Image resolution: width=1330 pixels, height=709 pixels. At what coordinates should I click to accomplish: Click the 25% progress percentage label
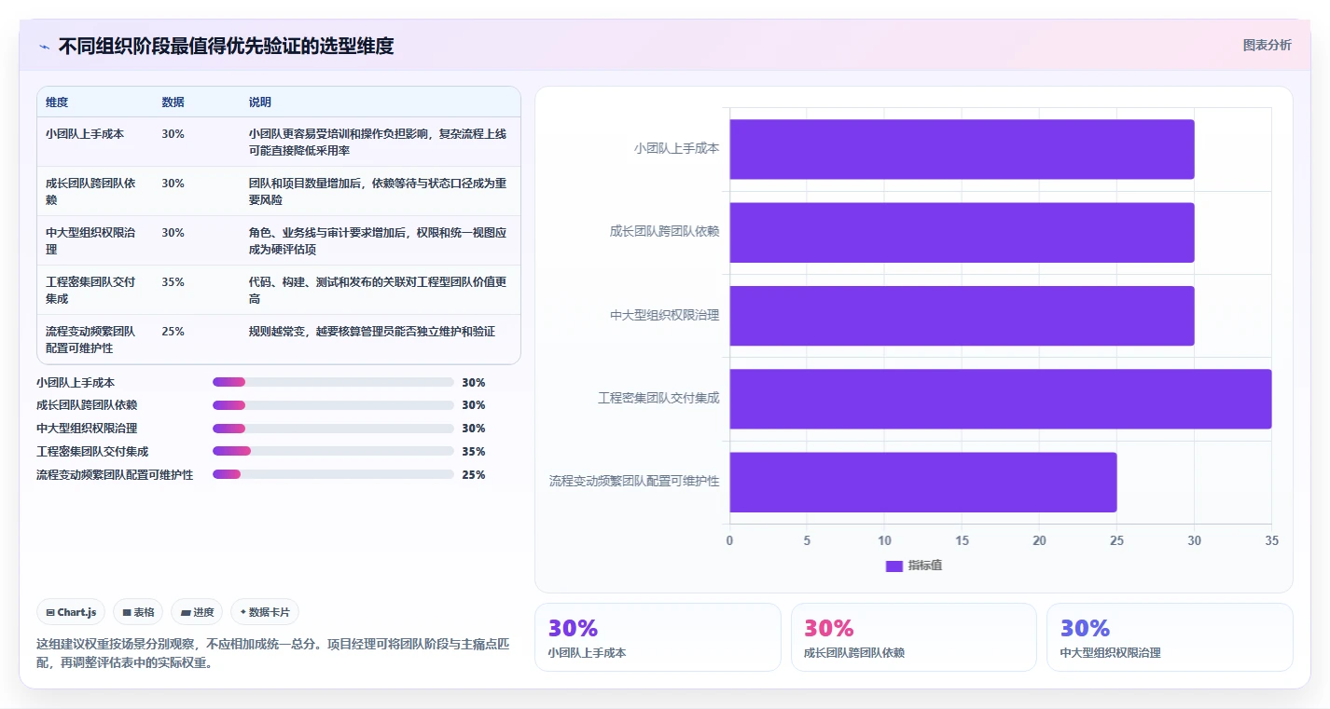click(474, 474)
